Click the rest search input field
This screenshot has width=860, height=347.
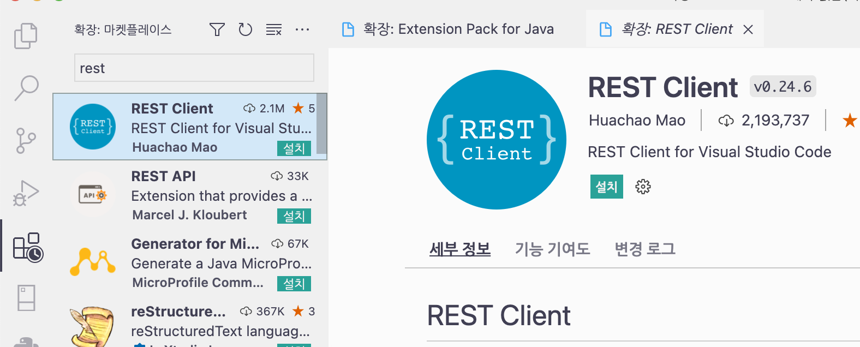(x=194, y=68)
